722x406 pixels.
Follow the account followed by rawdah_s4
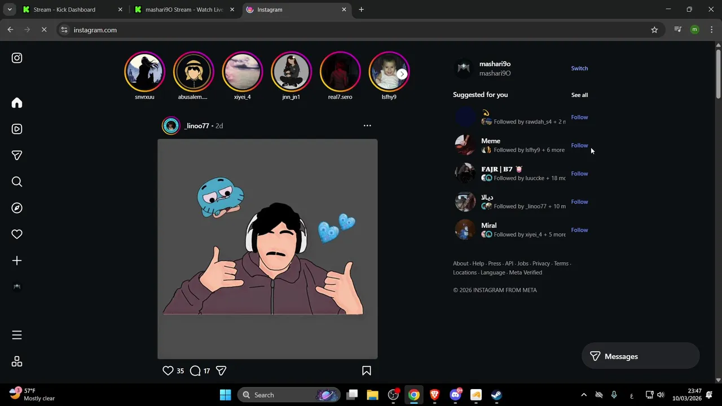(x=579, y=117)
